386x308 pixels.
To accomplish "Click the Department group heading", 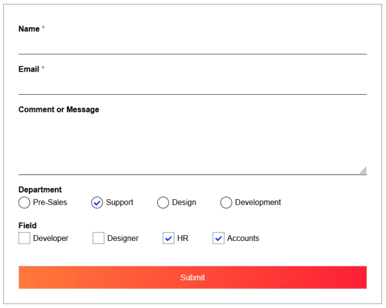I will tap(40, 189).
